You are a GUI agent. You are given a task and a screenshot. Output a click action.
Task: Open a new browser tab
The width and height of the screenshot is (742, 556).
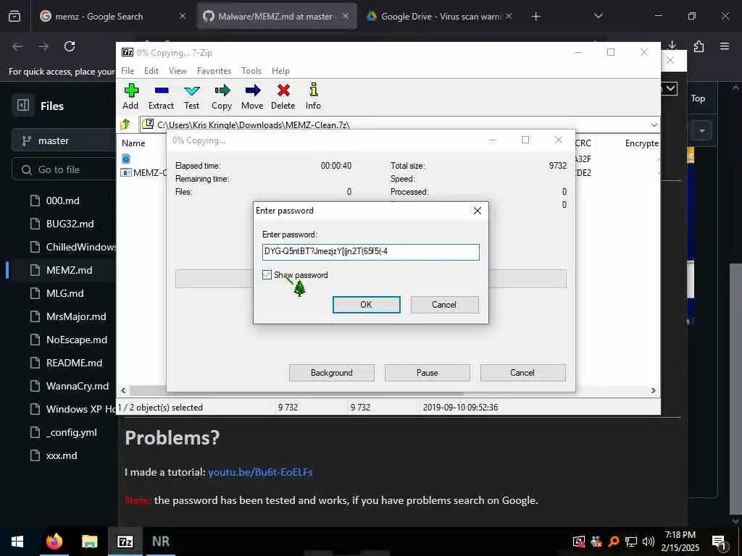tap(535, 17)
